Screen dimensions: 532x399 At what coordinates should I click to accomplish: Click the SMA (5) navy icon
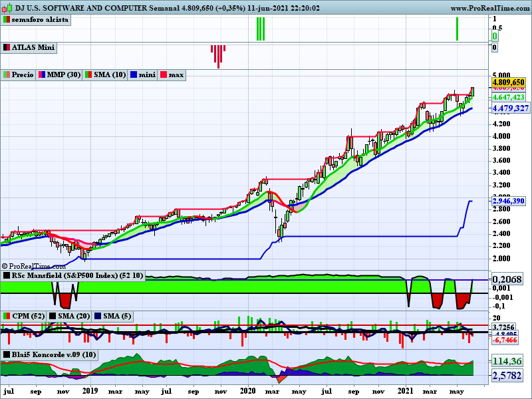tap(98, 317)
